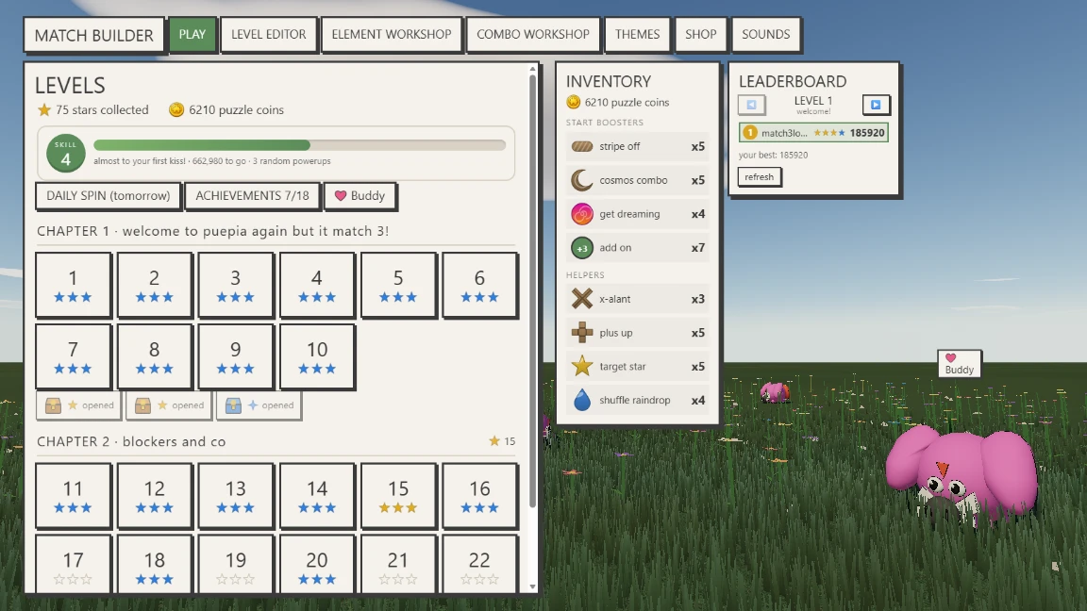Open the Play tab
This screenshot has height=611, width=1087.
click(x=192, y=34)
